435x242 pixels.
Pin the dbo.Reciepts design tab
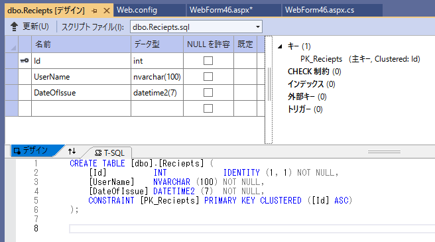click(x=95, y=11)
